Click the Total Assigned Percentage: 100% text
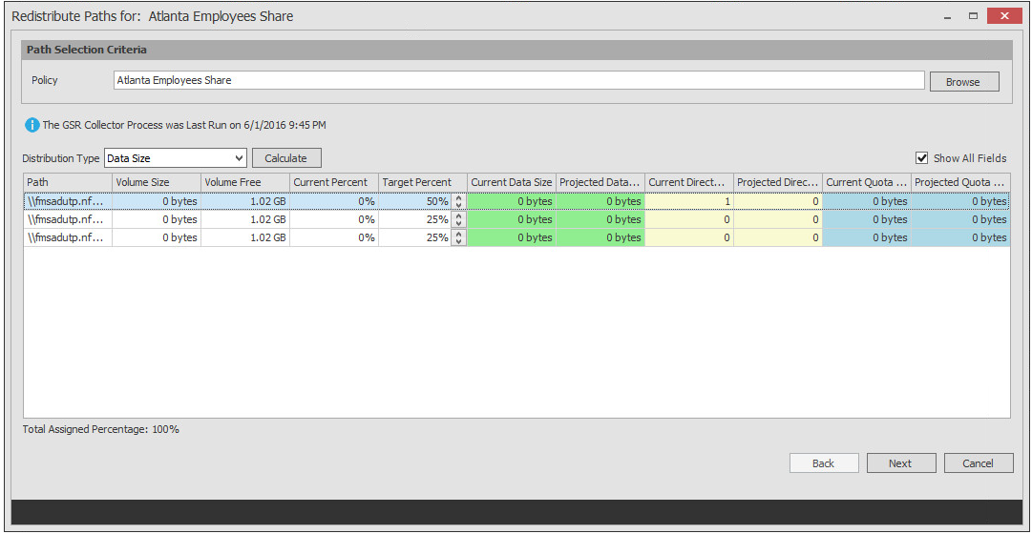This screenshot has height=534, width=1032. (x=100, y=429)
